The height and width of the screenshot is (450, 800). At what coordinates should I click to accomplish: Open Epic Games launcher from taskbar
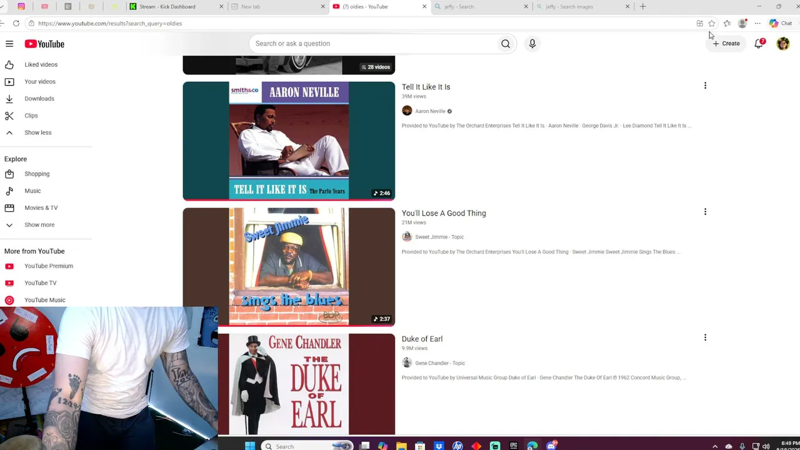[514, 446]
